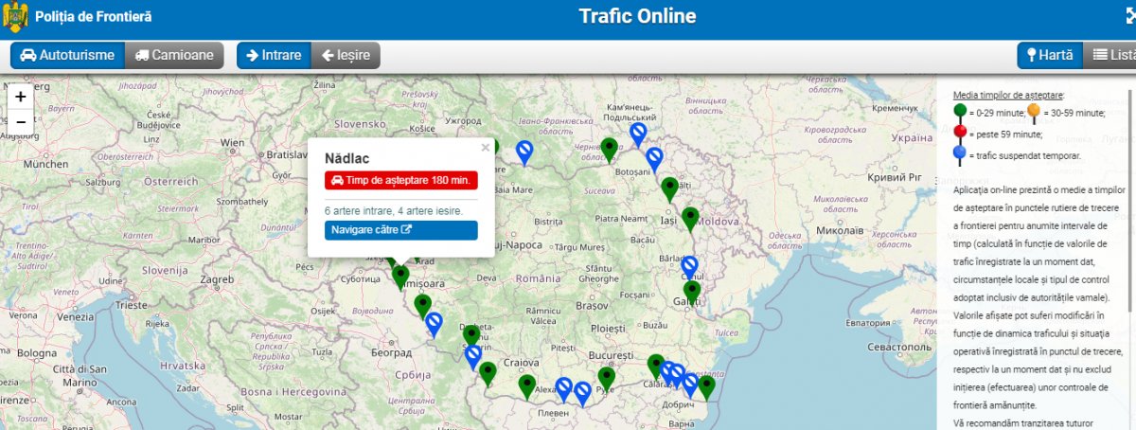Screen dimensions: 1136x430
Task: Zoom out the map with minus button
Action: pyautogui.click(x=21, y=121)
